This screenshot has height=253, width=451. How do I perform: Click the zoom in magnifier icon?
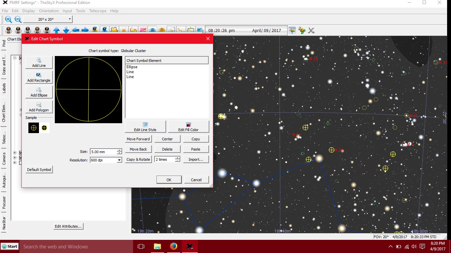pos(9,19)
